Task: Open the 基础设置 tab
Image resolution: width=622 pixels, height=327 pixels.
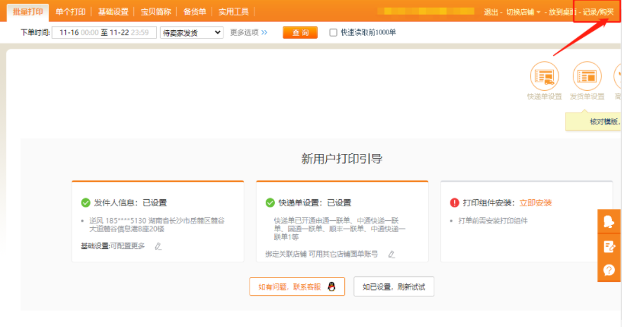Action: 114,11
